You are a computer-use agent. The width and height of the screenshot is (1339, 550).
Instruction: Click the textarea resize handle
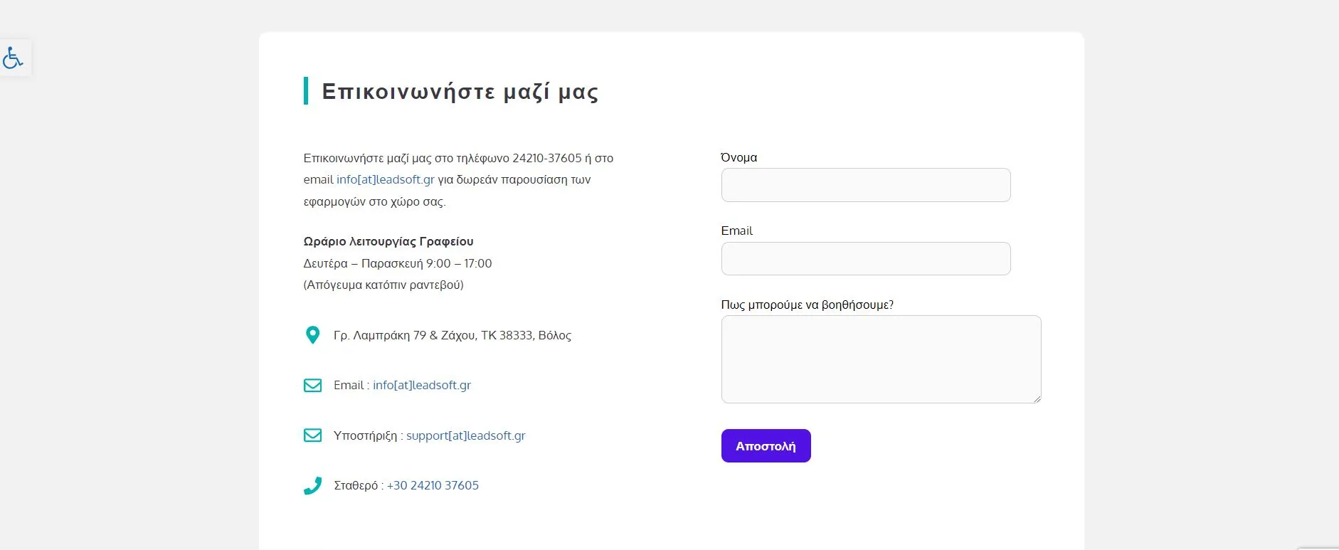(x=1037, y=398)
